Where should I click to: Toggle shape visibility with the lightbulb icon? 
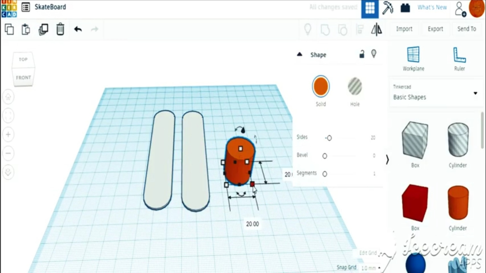[374, 54]
